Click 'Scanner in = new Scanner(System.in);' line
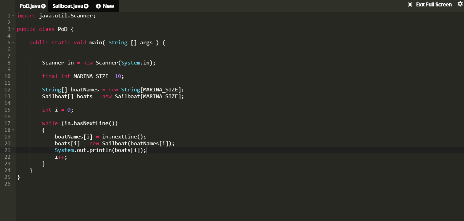 tap(99, 63)
